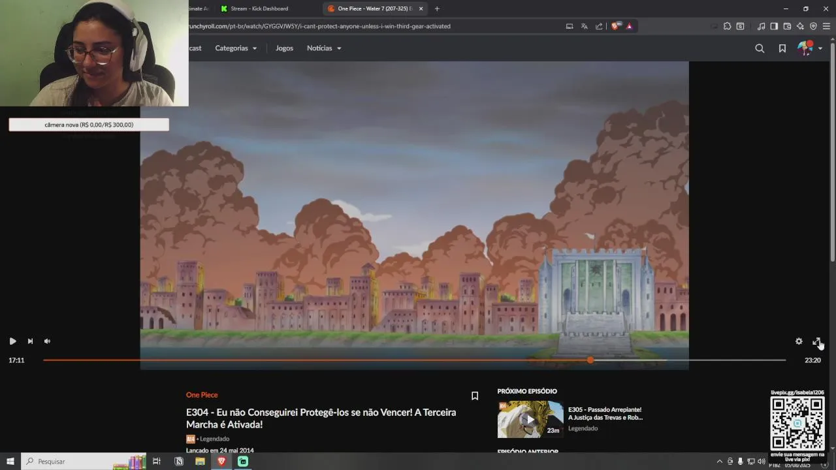Open the browser extensions puzzle icon

click(727, 26)
